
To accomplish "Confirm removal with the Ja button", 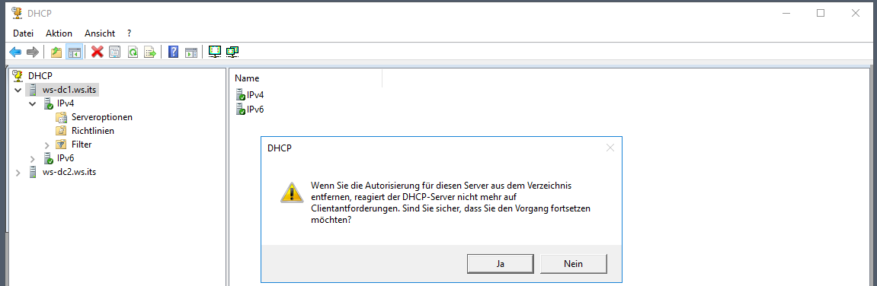I will (501, 264).
